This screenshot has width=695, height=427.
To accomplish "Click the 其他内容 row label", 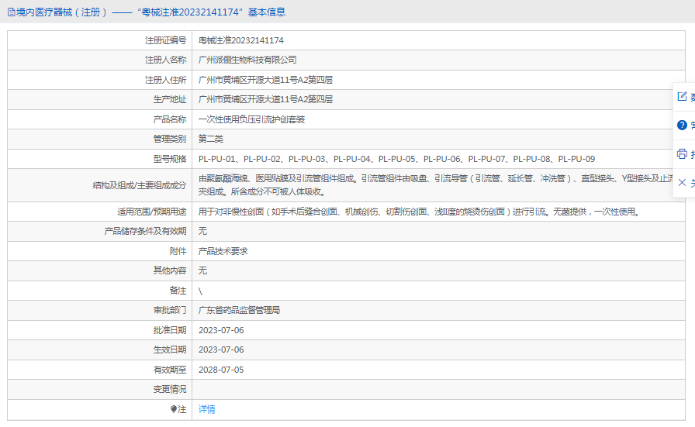I will point(169,270).
